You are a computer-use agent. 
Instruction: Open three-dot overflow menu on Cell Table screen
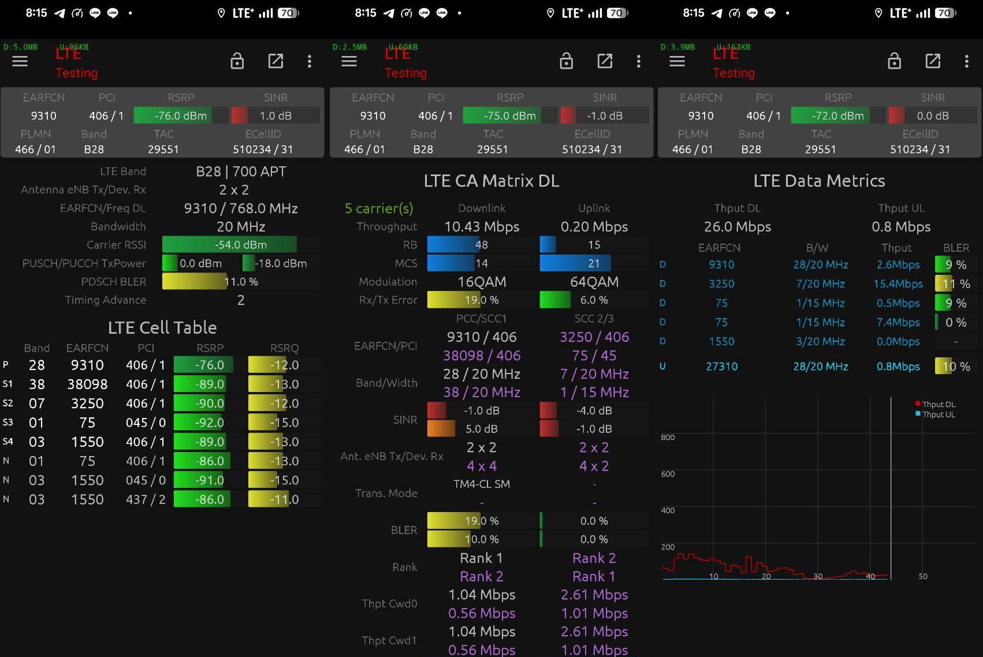click(x=310, y=61)
